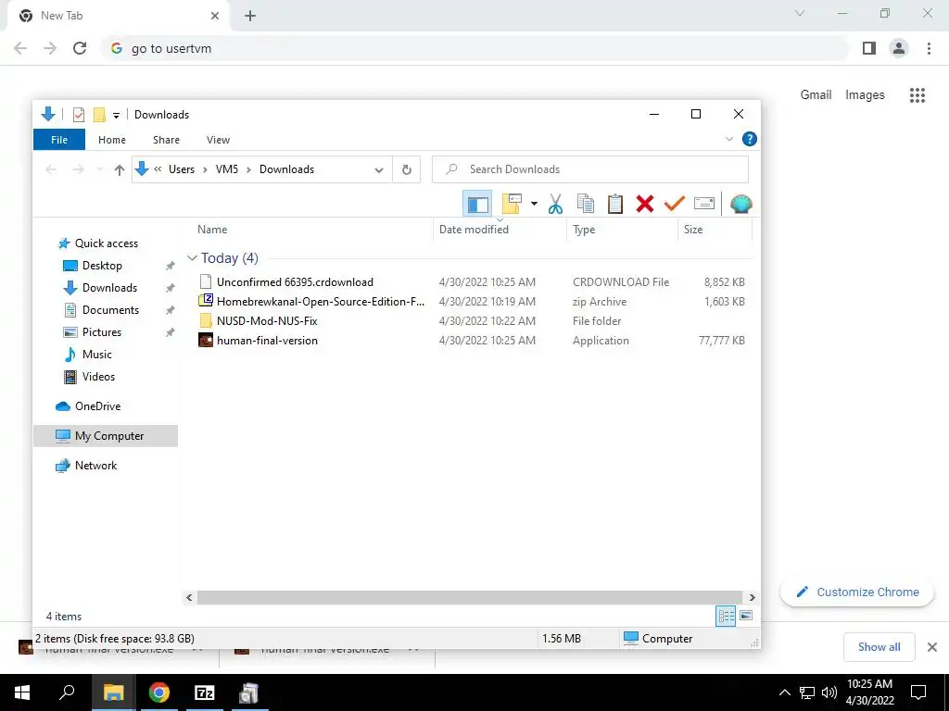
Task: Open Explorer help with question mark icon
Action: [x=749, y=139]
